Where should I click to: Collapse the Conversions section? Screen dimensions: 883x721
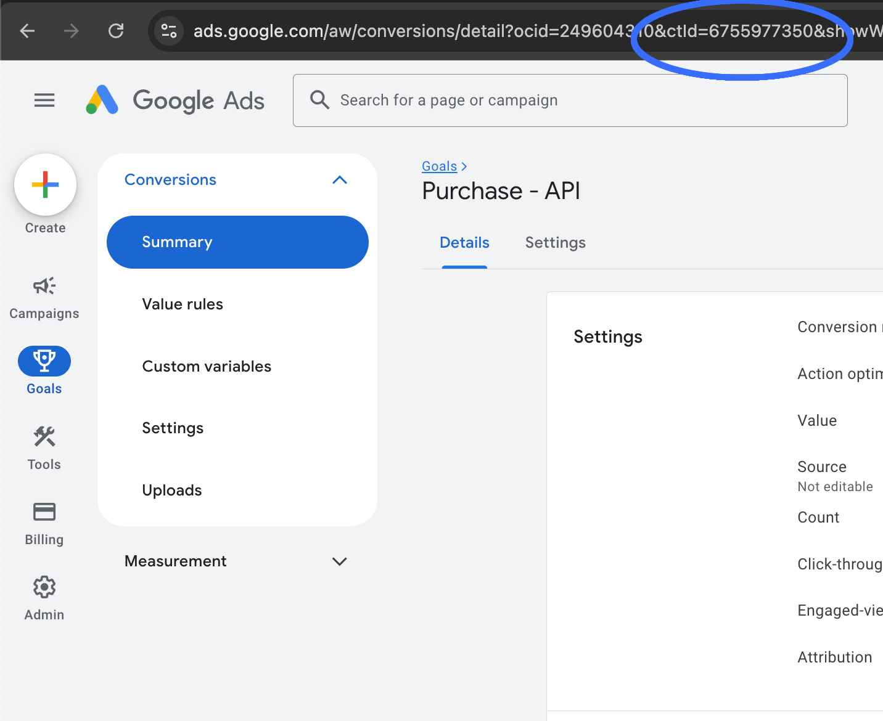pos(340,180)
